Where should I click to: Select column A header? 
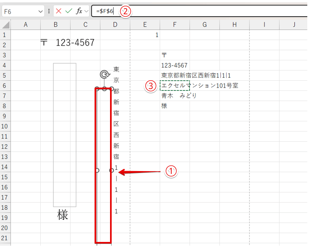(x=26, y=25)
